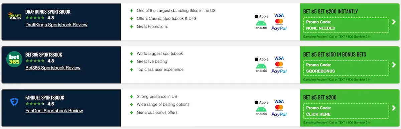Click the arrow on the Bet365 $150 offer
The image size is (401, 129).
(394, 65)
